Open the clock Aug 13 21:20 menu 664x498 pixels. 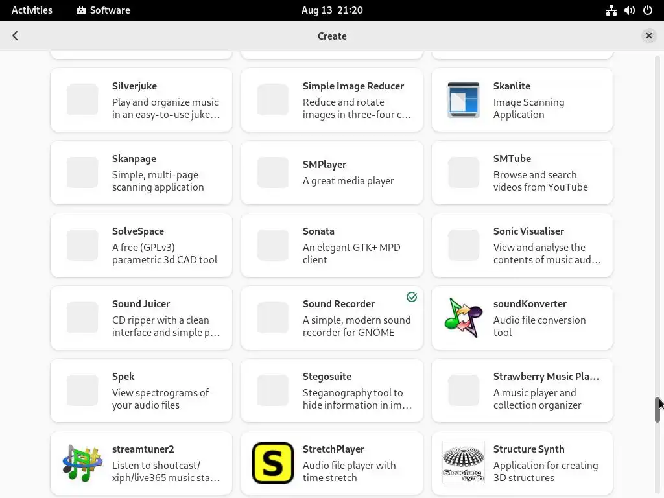coord(332,10)
